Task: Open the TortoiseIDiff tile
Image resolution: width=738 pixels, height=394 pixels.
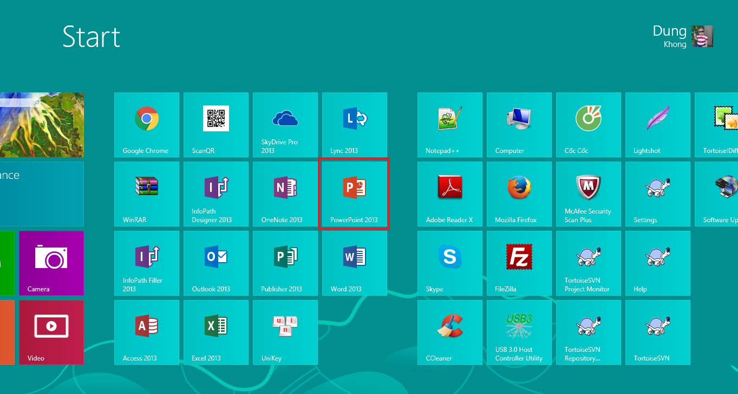Action: 716,125
